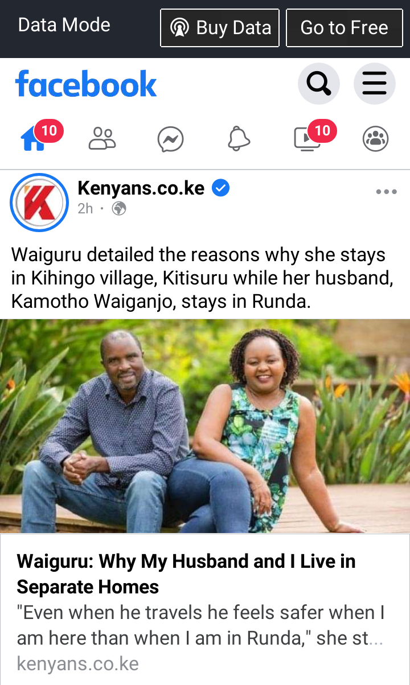This screenshot has width=410, height=685.
Task: Open the Friends tab
Action: coord(102,138)
